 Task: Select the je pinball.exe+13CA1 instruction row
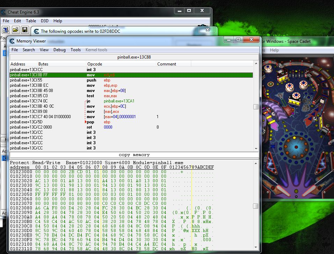pyautogui.click(x=131, y=101)
